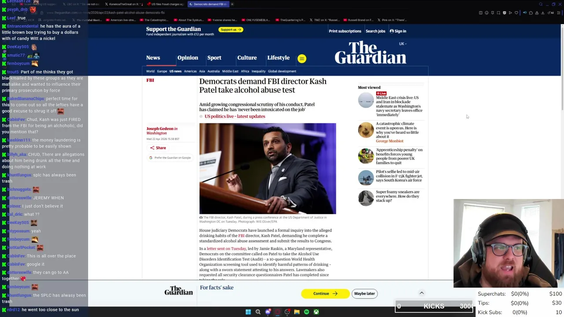Click the FBI topic tag
Viewport: 564px width, 317px height.
point(150,80)
